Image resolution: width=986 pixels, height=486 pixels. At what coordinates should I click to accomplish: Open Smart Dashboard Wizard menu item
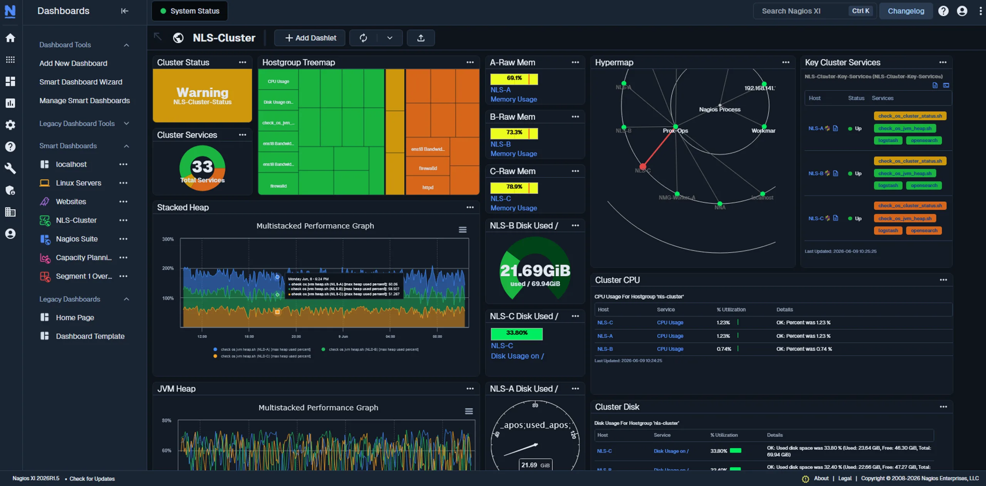[x=81, y=82]
